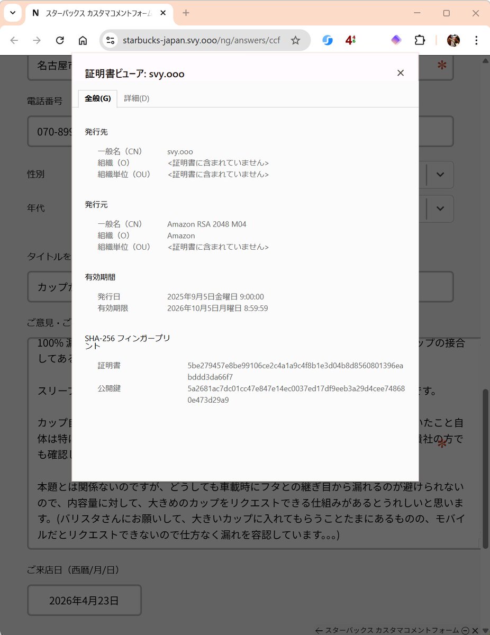Viewport: 490px width, 635px height.
Task: Click the browser back arrow
Action: 14,40
